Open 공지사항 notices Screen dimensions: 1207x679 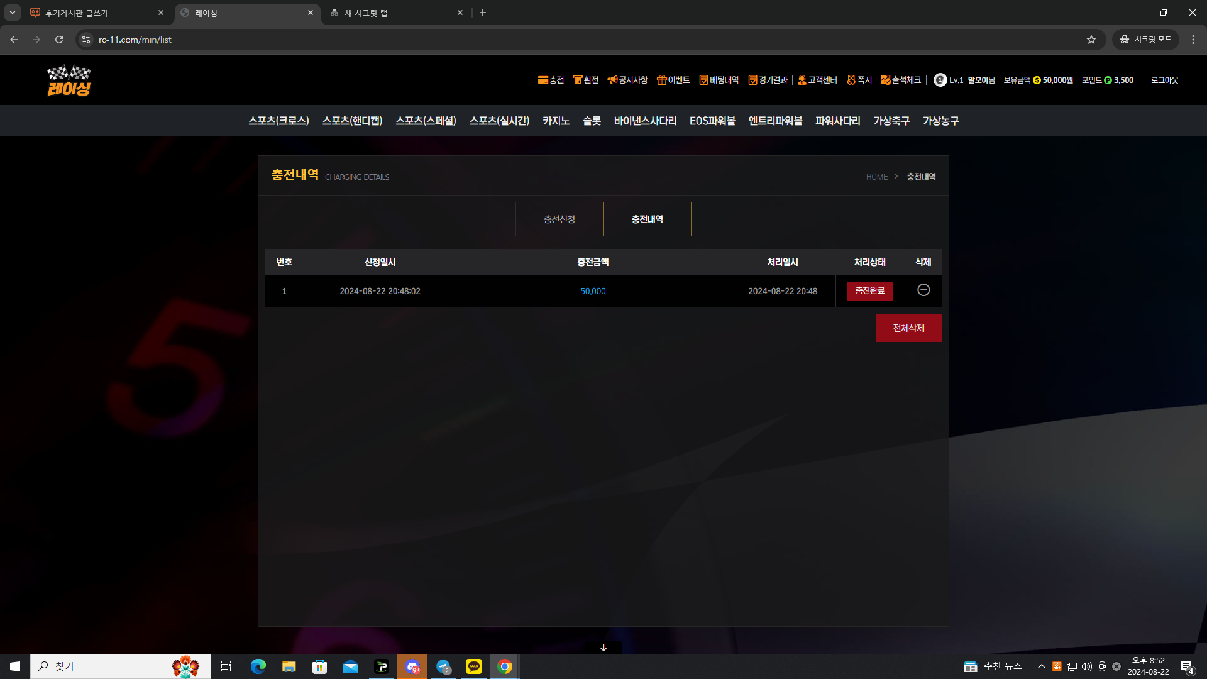(x=627, y=80)
